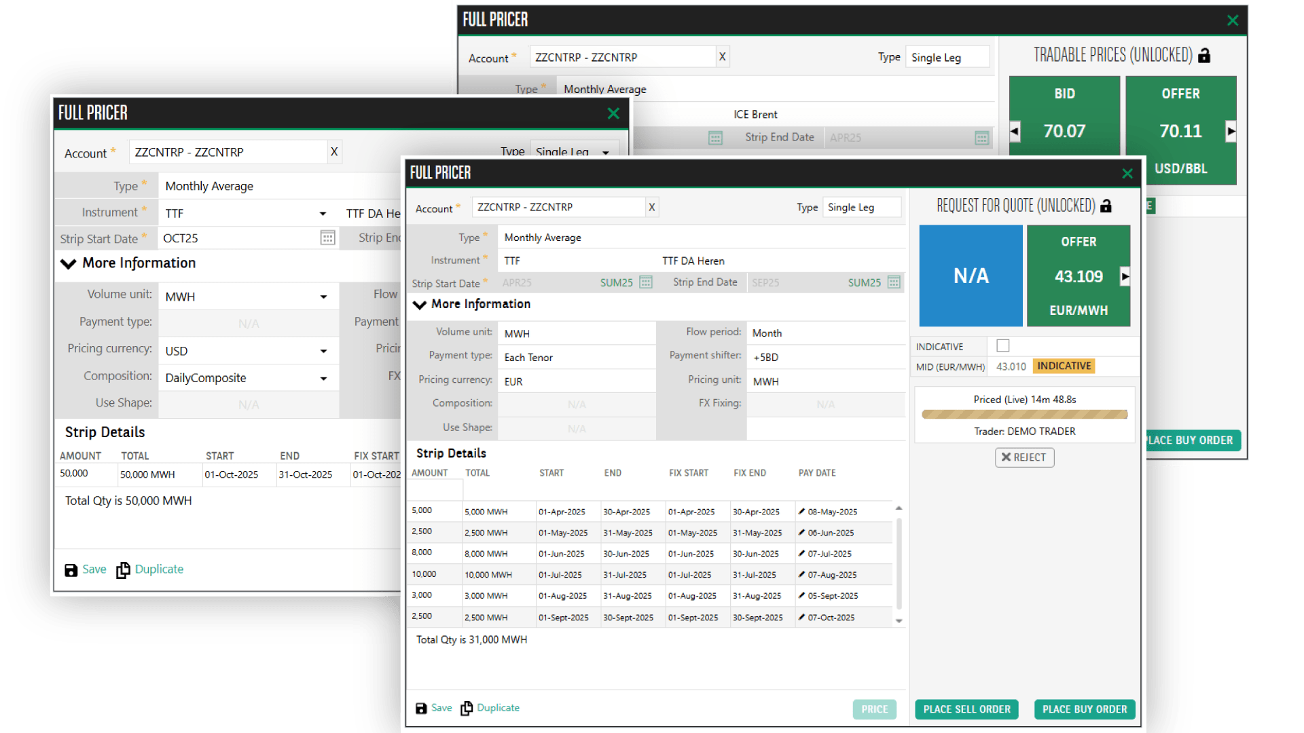Clear the ZZCNTRP account using the X button
This screenshot has height=733, width=1304.
[x=651, y=207]
